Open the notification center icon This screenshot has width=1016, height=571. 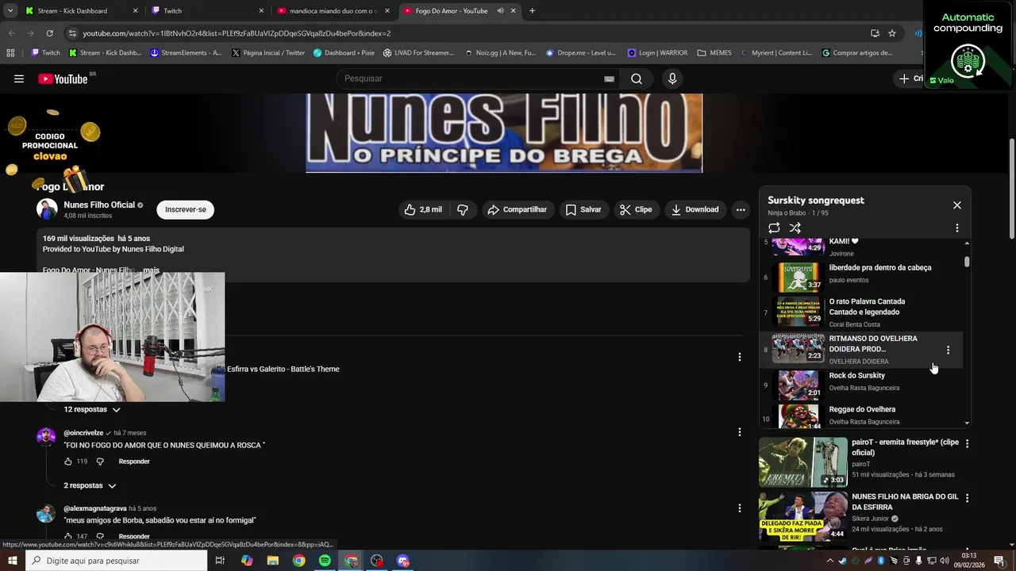999,561
